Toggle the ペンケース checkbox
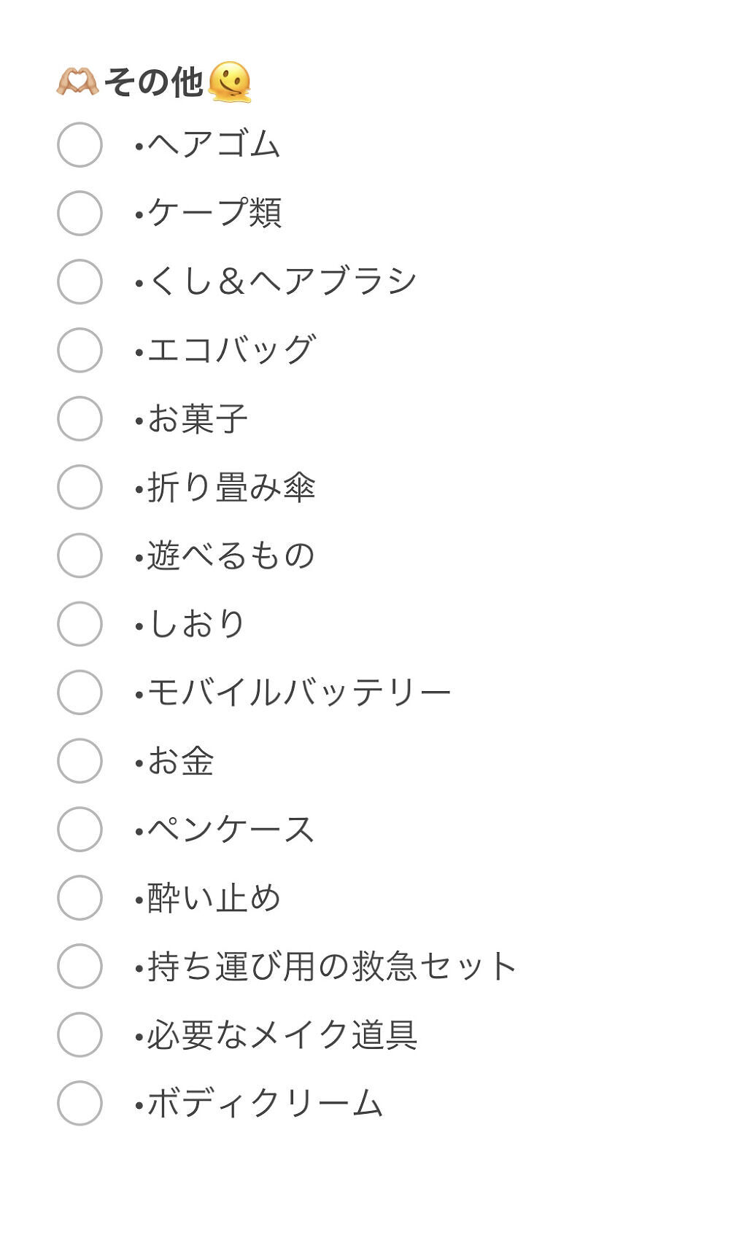Screen dimensions: 747x1240 (80, 830)
